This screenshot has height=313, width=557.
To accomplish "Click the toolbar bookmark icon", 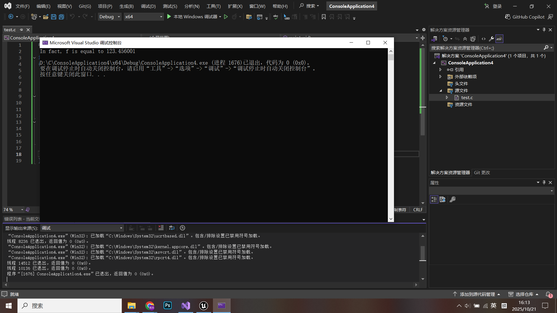I will pyautogui.click(x=324, y=17).
